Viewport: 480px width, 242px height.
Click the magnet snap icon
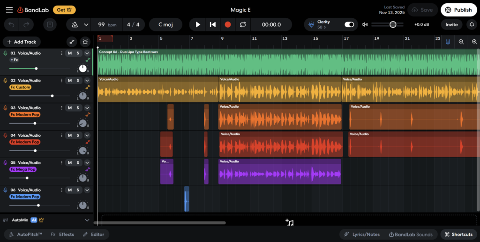pyautogui.click(x=448, y=42)
